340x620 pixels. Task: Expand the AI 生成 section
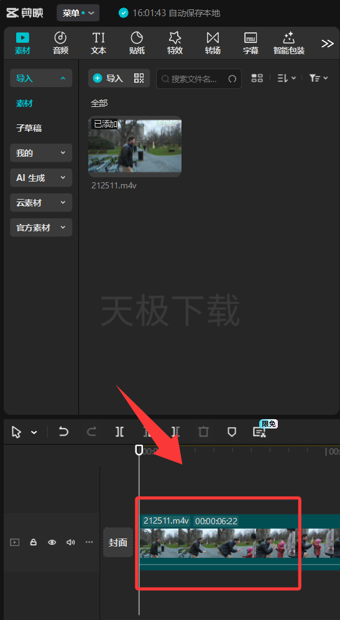click(41, 178)
